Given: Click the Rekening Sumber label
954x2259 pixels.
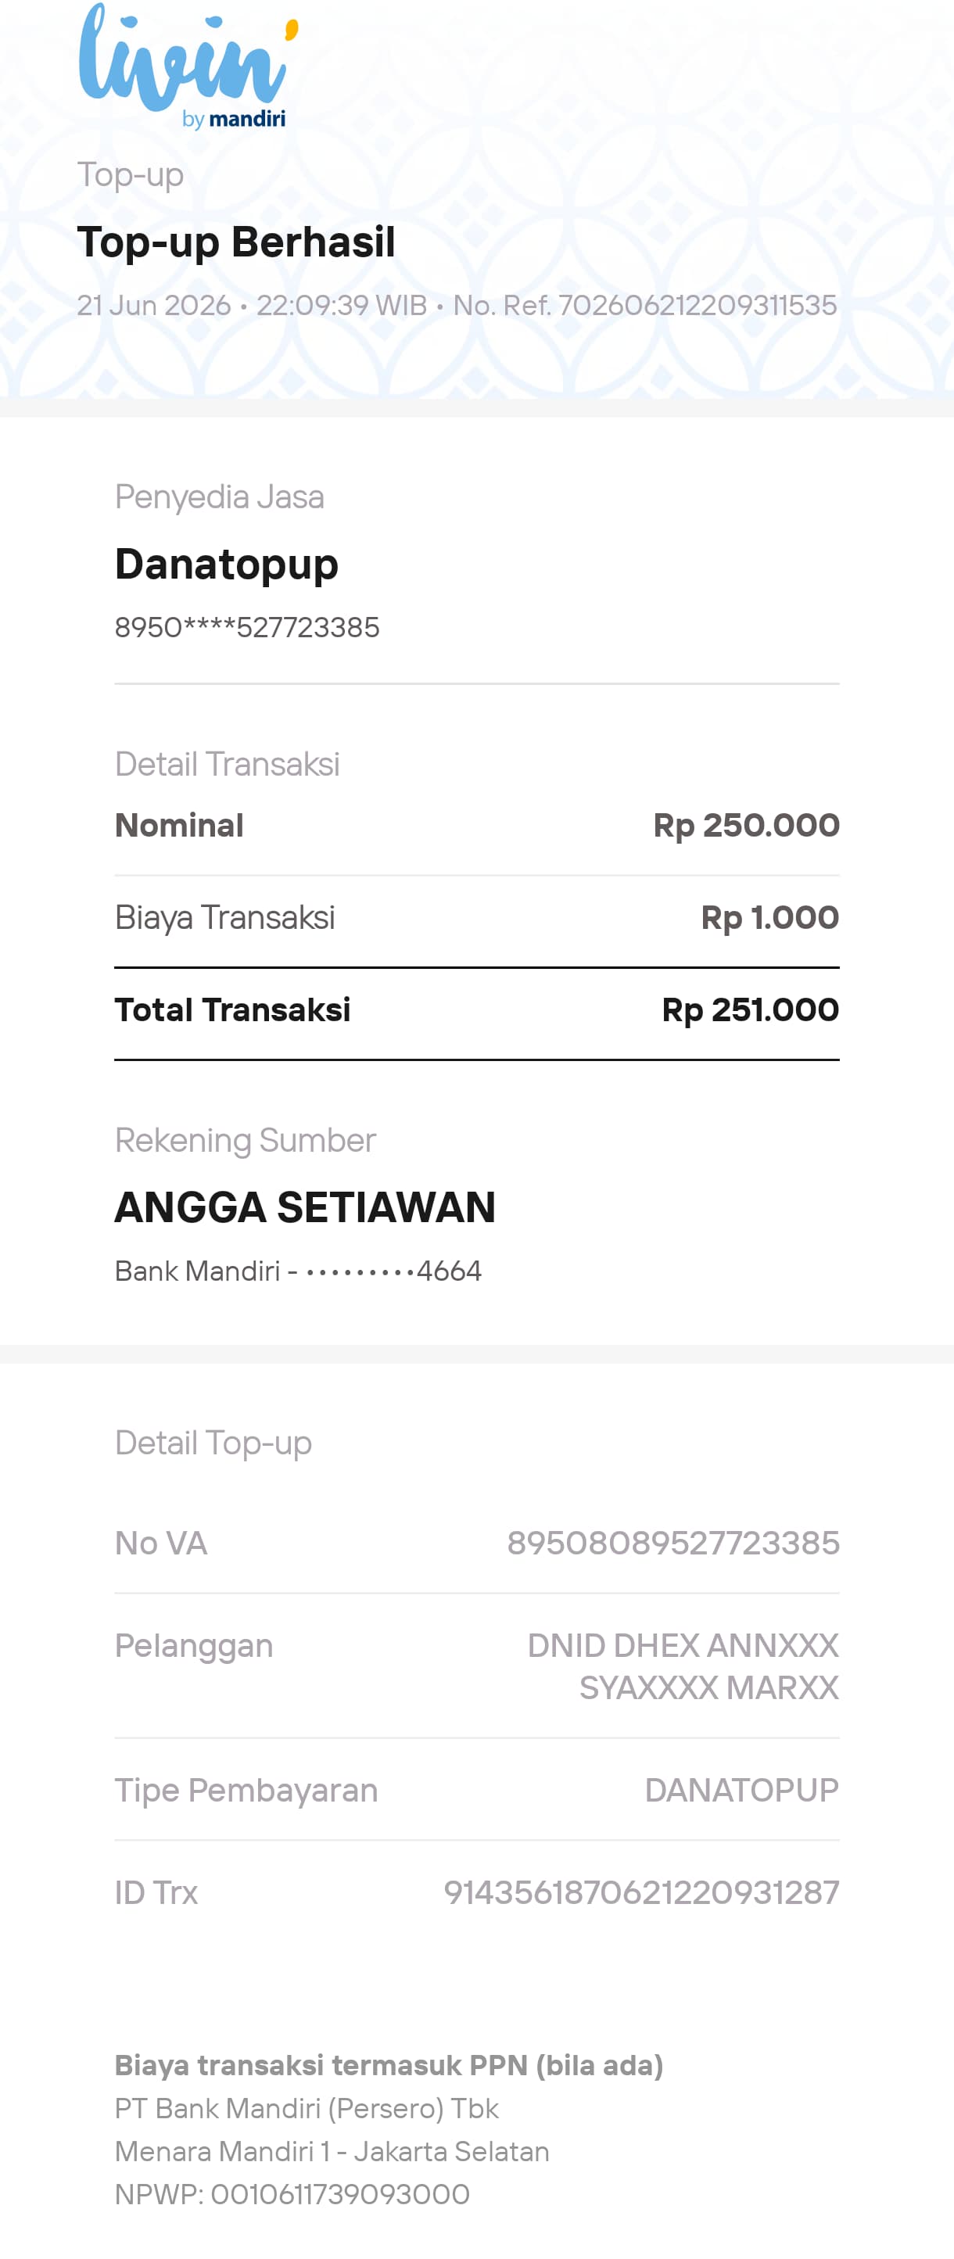Looking at the screenshot, I should coord(246,1141).
